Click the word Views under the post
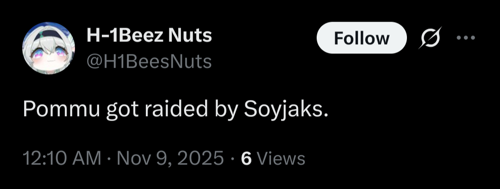This screenshot has width=500, height=189. [x=281, y=158]
